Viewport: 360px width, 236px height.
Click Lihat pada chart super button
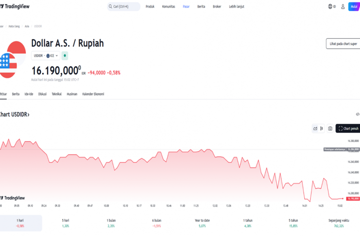[x=343, y=44]
